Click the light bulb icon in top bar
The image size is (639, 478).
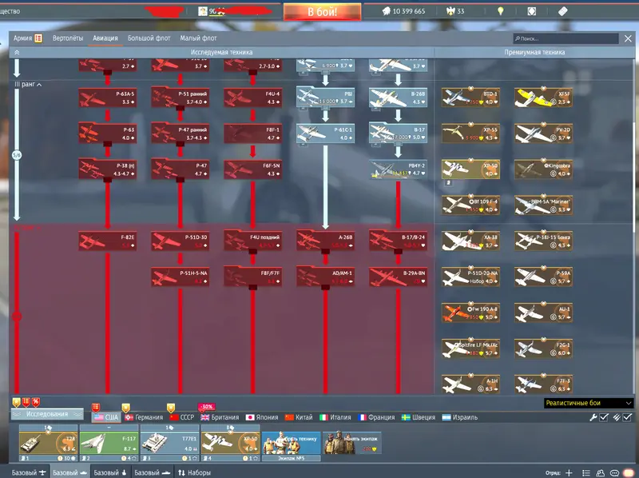501,12
